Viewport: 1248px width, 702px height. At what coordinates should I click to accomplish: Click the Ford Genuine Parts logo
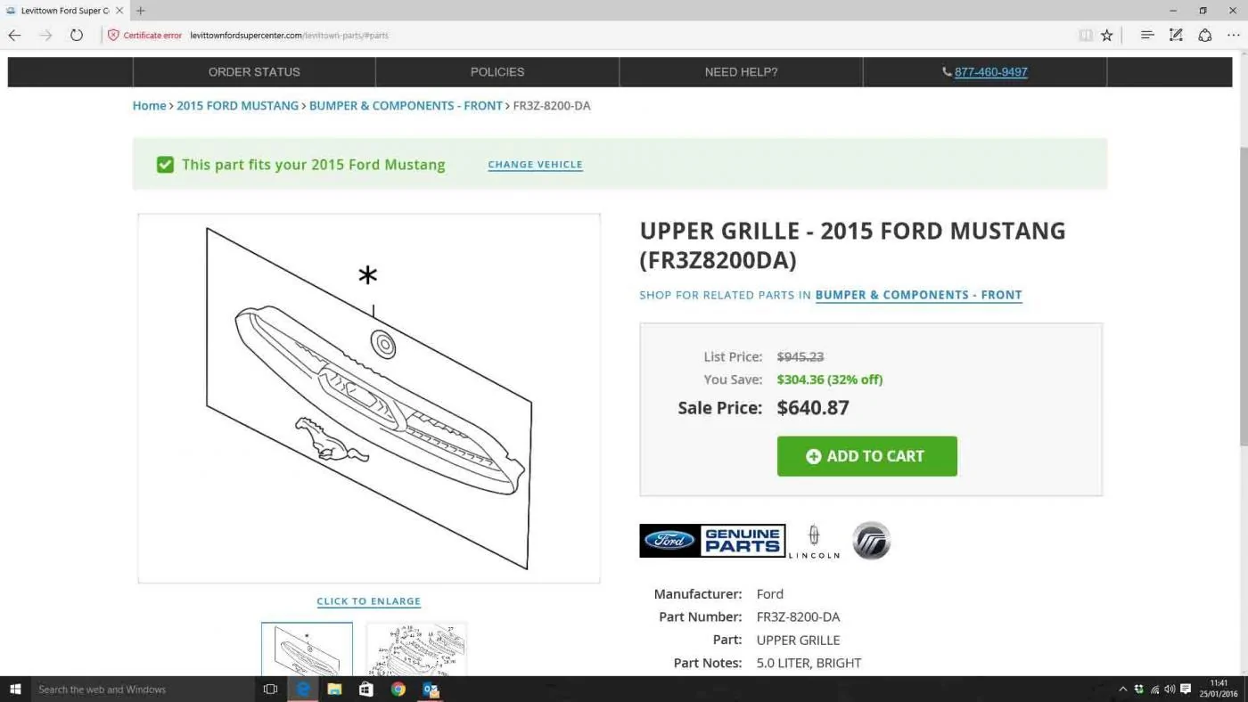tap(712, 541)
